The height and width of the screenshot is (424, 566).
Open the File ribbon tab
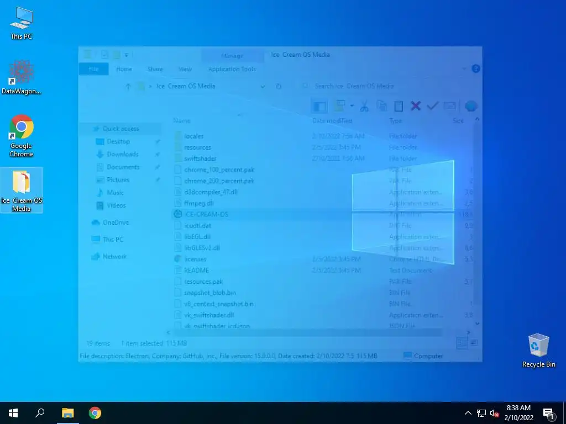pyautogui.click(x=93, y=69)
